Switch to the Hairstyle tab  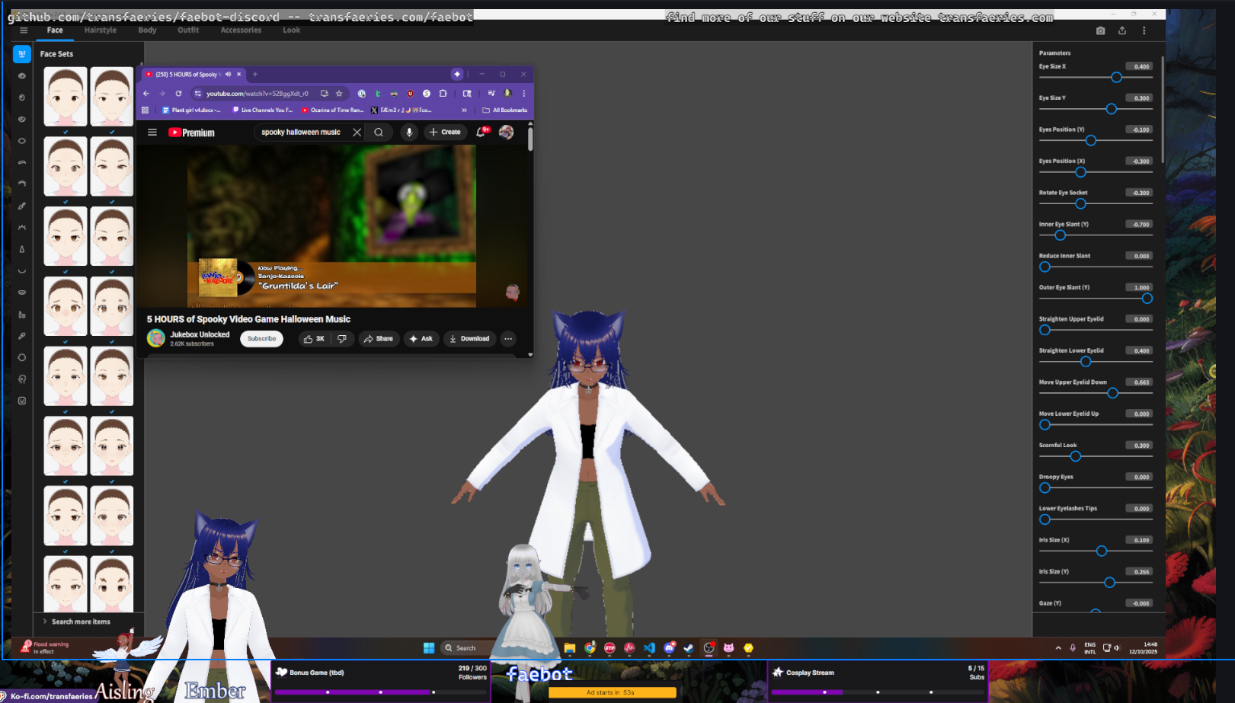click(x=100, y=30)
